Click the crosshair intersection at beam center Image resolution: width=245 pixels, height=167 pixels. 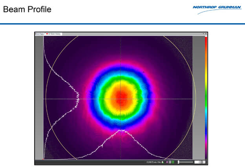pos(122,99)
